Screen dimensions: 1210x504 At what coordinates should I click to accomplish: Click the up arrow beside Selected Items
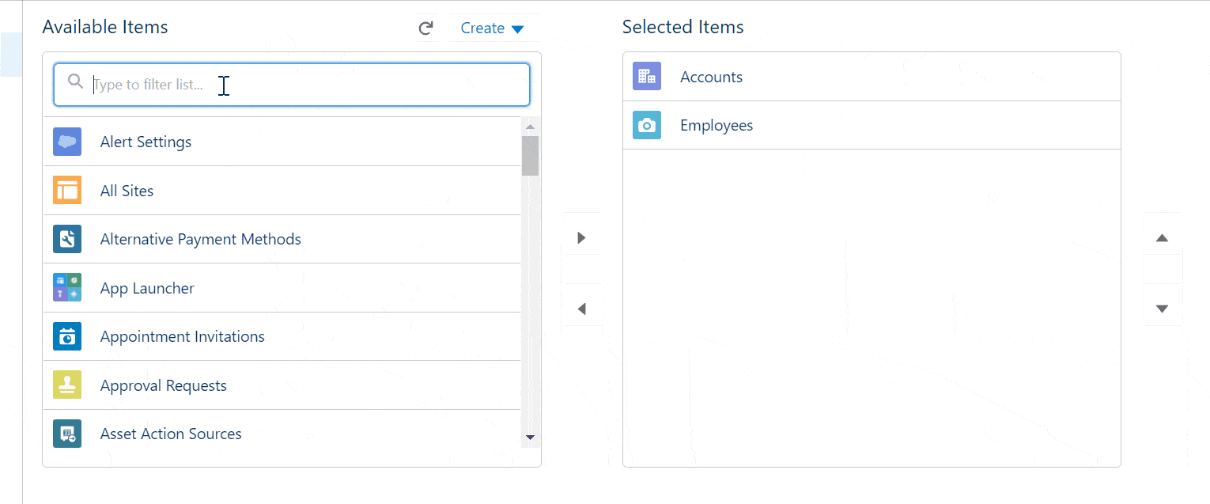(x=1163, y=237)
